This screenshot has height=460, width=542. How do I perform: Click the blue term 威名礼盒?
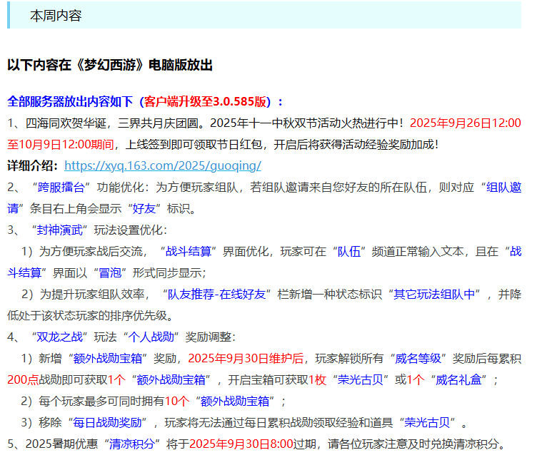pos(458,380)
